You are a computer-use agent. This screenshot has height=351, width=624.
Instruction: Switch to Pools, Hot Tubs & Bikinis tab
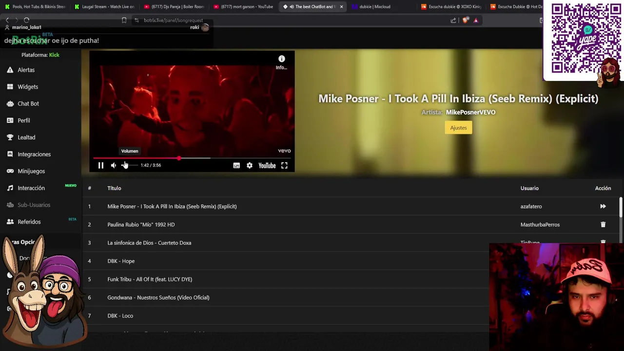point(35,7)
